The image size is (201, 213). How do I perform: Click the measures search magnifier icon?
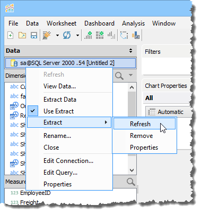point(131,182)
